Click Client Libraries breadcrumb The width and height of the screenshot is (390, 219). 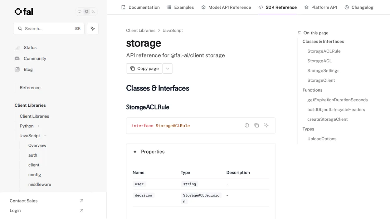pos(141,30)
